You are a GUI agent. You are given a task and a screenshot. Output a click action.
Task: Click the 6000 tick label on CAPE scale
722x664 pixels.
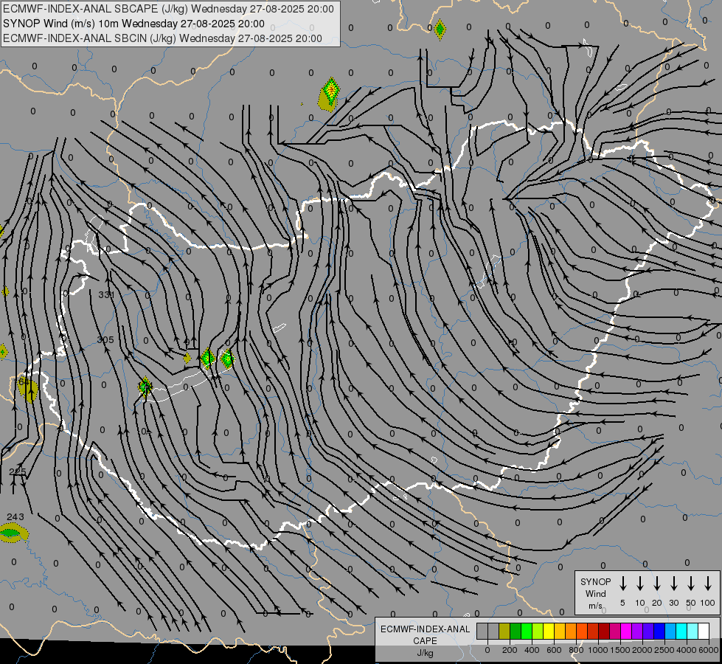(x=708, y=650)
